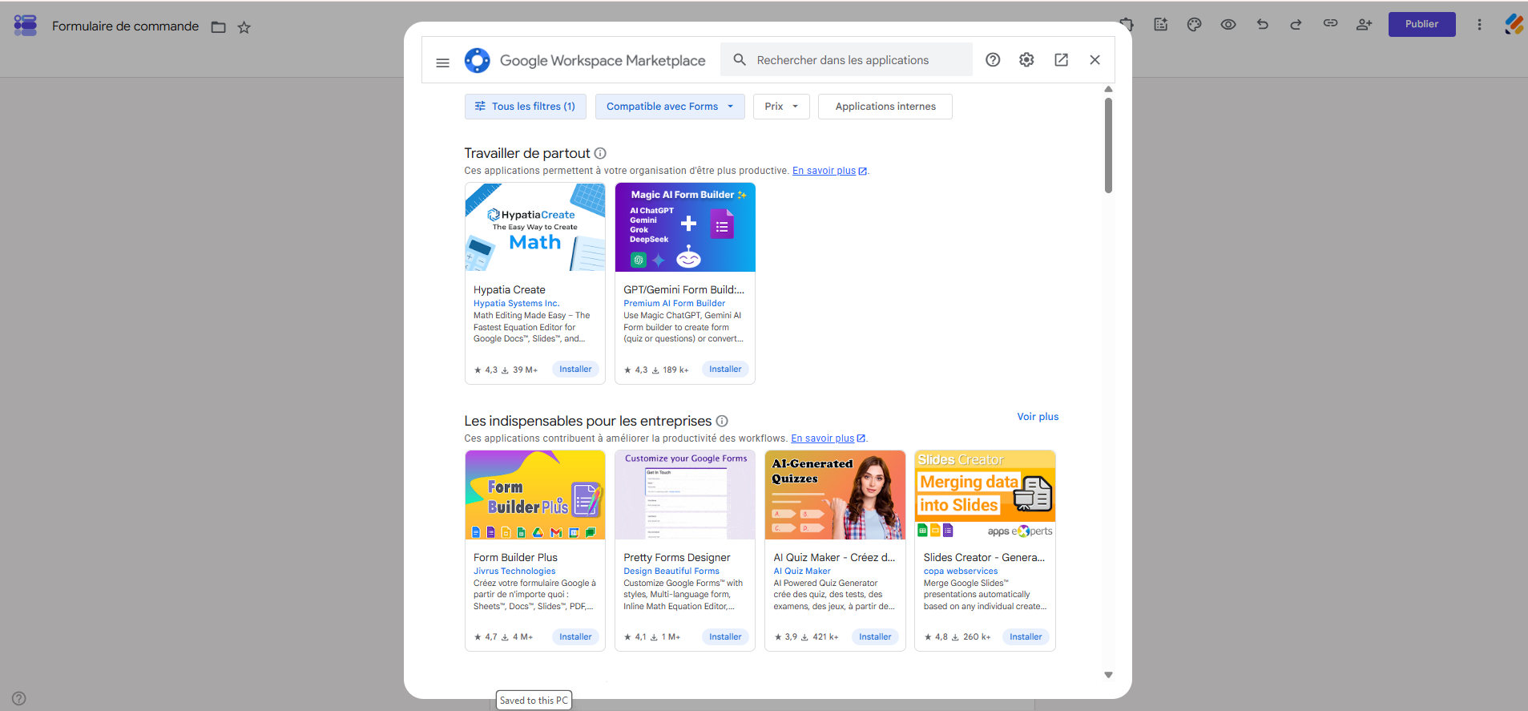1528x711 pixels.
Task: Click the Marketplace scrollbar thumb
Action: point(1108,145)
